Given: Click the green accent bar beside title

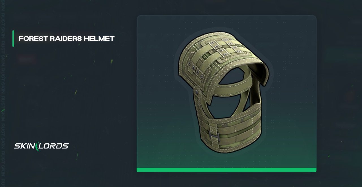Looking at the screenshot, I should [13, 39].
